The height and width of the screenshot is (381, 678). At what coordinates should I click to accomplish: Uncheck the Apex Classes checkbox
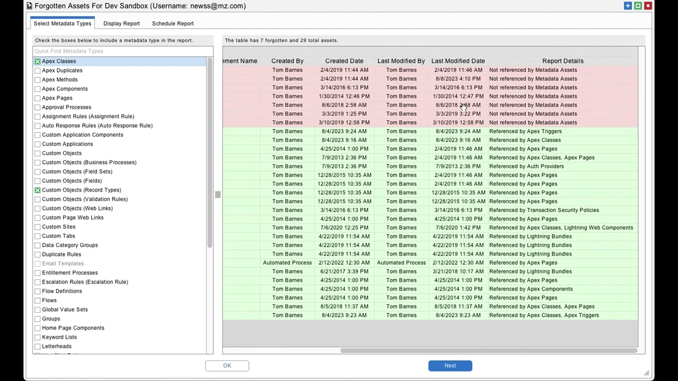38,61
